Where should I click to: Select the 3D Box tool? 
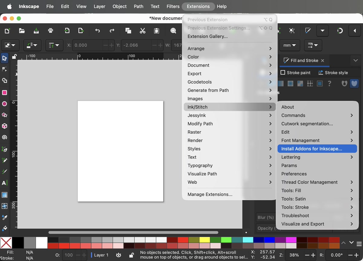coord(5,126)
